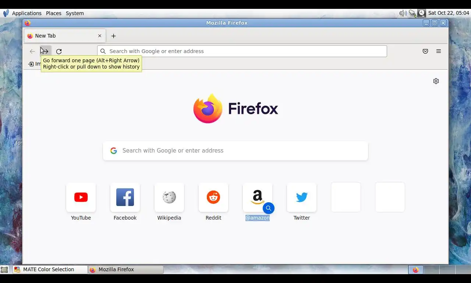Viewport: 471px width, 283px height.
Task: Open the YouTube shortcut tile
Action: (81, 197)
